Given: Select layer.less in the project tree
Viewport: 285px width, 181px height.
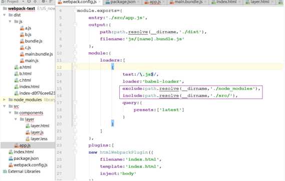Looking at the screenshot, I should (39, 139).
